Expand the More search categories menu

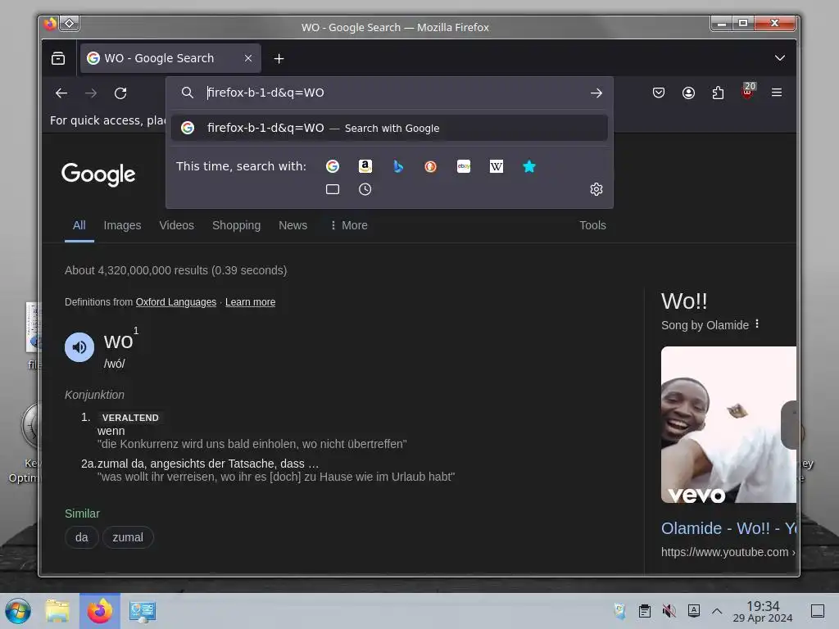point(349,226)
